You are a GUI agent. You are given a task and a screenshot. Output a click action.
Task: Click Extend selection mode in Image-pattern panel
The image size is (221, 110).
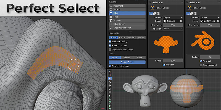[x=191, y=13]
